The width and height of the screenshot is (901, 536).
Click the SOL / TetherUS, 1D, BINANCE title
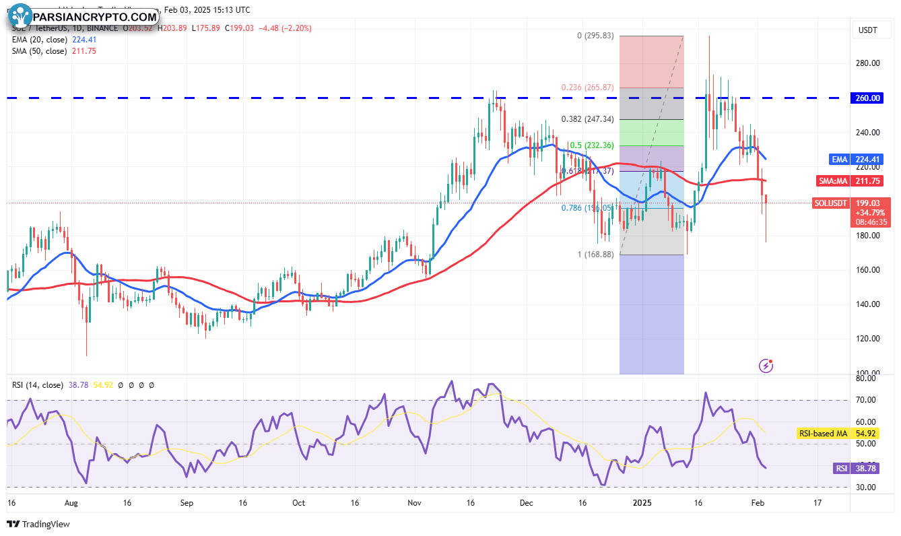(x=63, y=28)
